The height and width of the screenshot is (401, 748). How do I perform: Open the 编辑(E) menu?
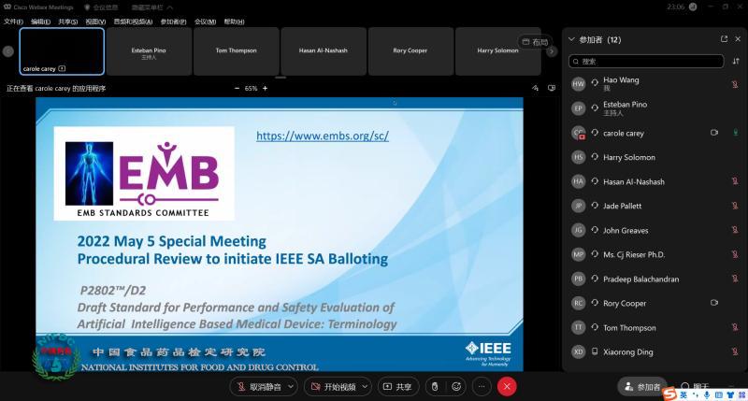tap(40, 21)
